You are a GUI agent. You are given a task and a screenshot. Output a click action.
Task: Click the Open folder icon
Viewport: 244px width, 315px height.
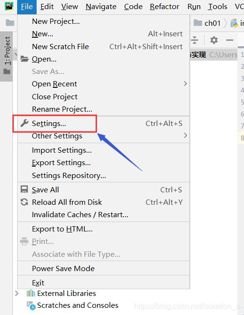pos(25,59)
